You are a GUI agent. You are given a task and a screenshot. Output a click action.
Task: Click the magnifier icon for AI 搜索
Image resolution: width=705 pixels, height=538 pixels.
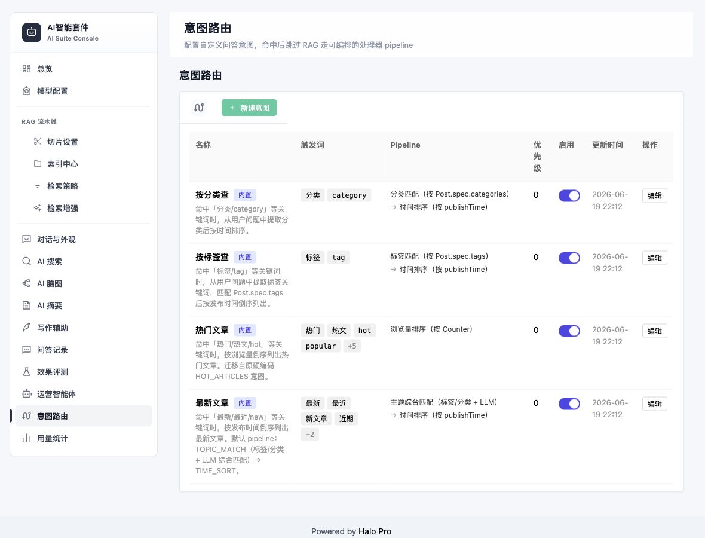tap(26, 261)
